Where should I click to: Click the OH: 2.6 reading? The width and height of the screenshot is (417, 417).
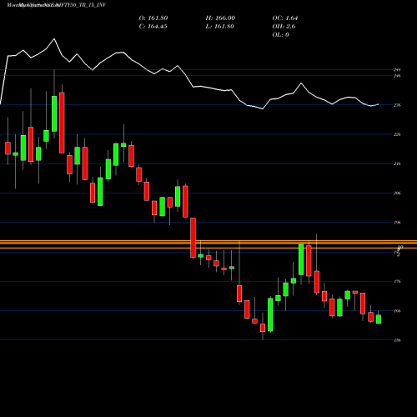click(284, 27)
